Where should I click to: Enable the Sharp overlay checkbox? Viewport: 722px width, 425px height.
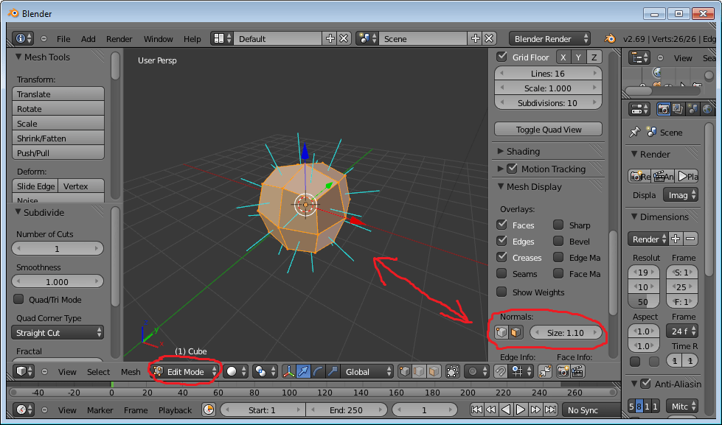click(x=558, y=225)
